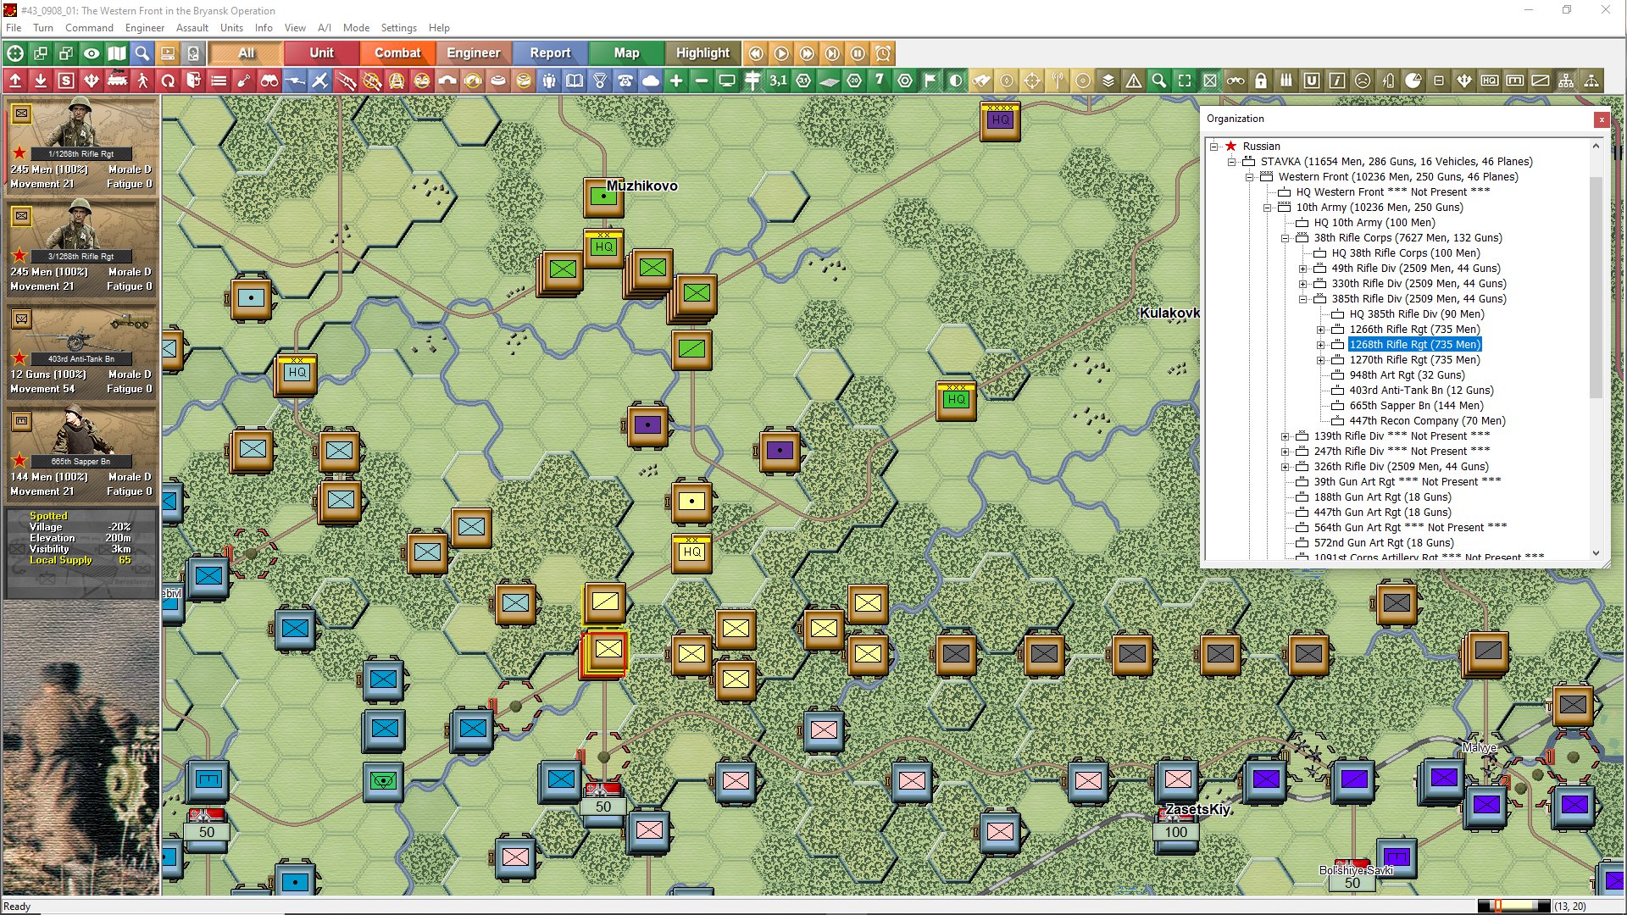The height and width of the screenshot is (915, 1627).
Task: Click the 3,1 hex coordinates icon
Action: 778,80
